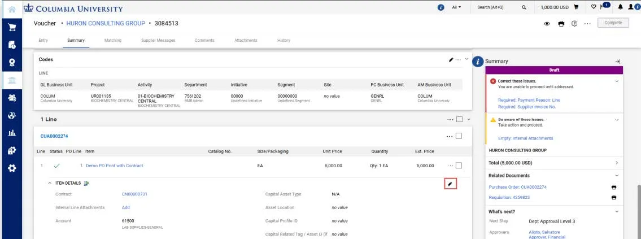Open the All search scope dropdown

coord(456,7)
